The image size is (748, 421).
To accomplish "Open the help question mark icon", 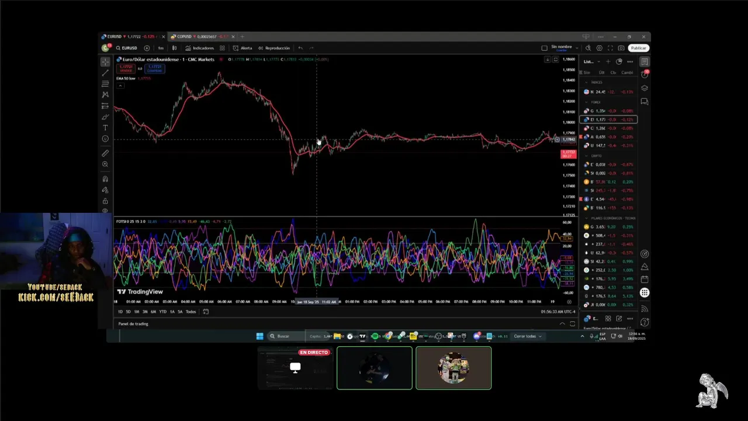I will click(645, 322).
